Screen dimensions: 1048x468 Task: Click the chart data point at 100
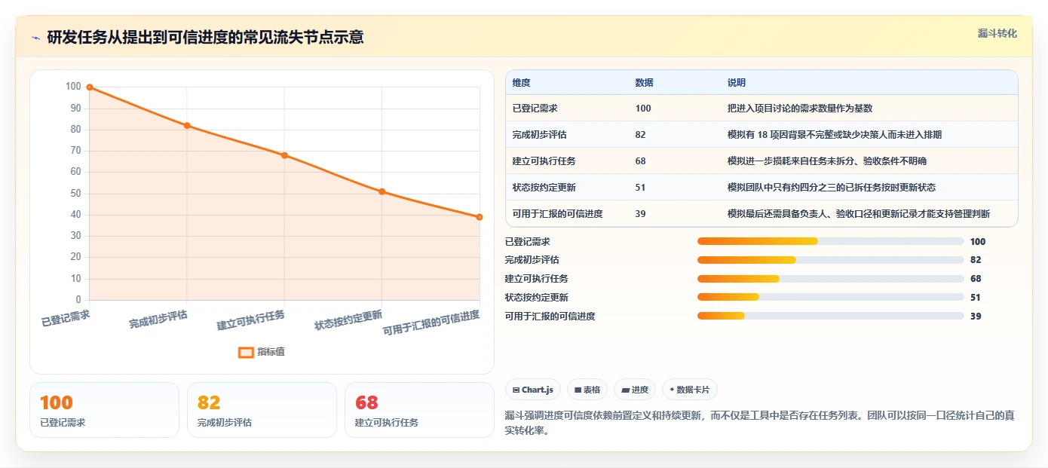90,87
